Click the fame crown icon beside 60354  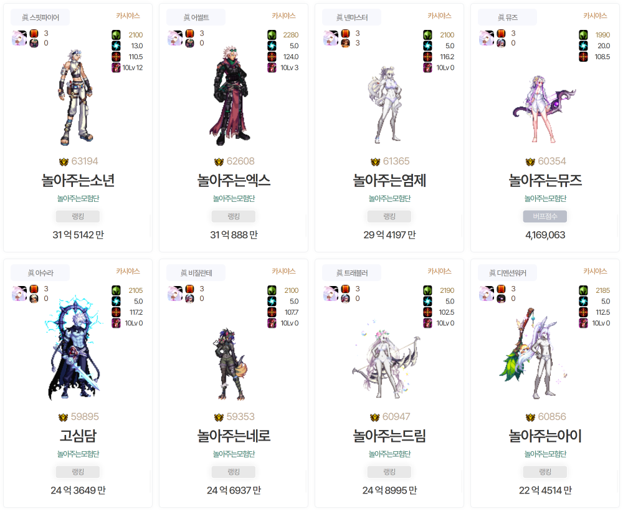coord(530,162)
